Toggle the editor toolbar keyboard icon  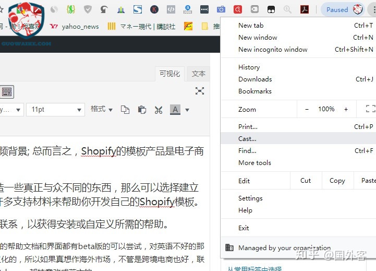7,92
